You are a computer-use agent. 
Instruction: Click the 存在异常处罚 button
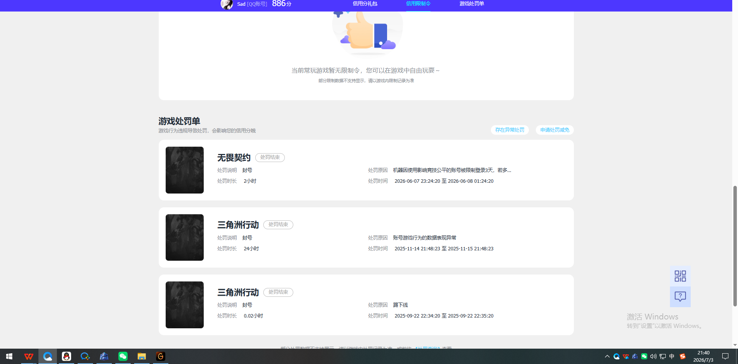pyautogui.click(x=510, y=130)
